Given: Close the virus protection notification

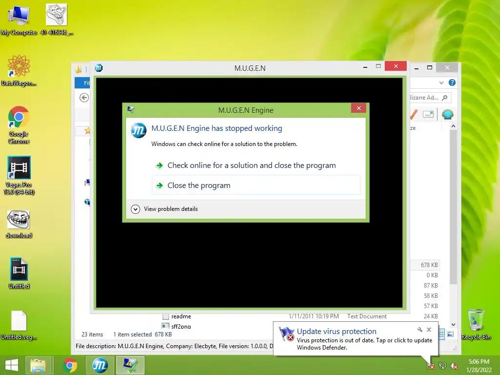Looking at the screenshot, I should (x=429, y=330).
